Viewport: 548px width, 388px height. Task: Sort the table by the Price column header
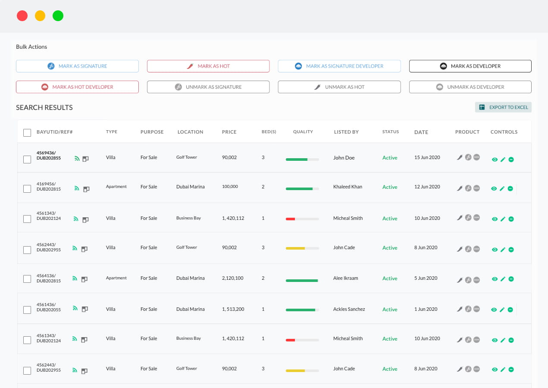point(229,132)
